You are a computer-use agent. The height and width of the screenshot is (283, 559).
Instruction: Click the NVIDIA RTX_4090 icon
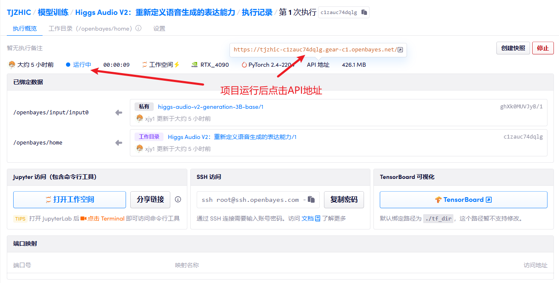click(194, 65)
